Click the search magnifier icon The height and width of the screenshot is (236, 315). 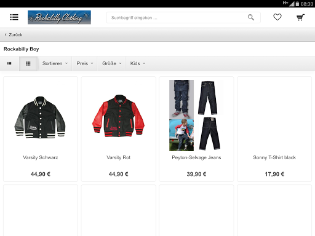(251, 17)
